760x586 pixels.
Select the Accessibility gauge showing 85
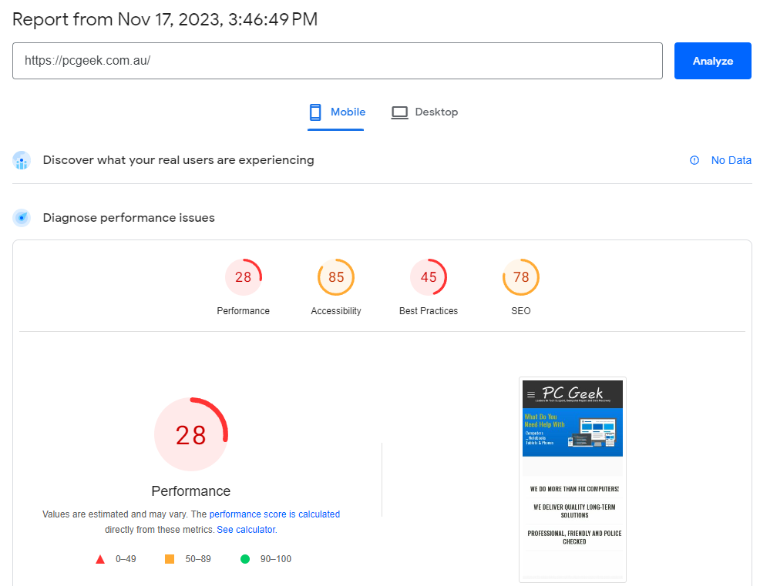[x=336, y=277]
